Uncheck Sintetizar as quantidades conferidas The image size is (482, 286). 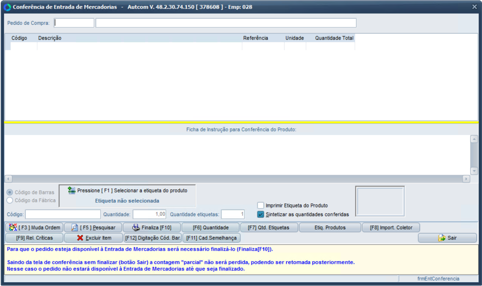(x=261, y=214)
